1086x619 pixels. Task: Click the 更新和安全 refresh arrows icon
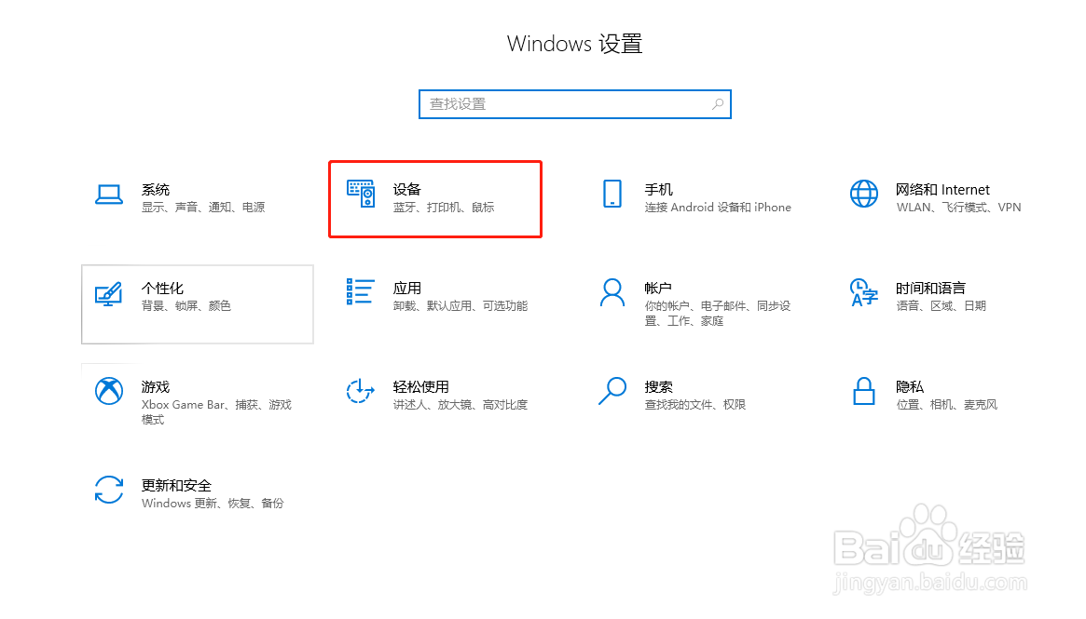(109, 490)
